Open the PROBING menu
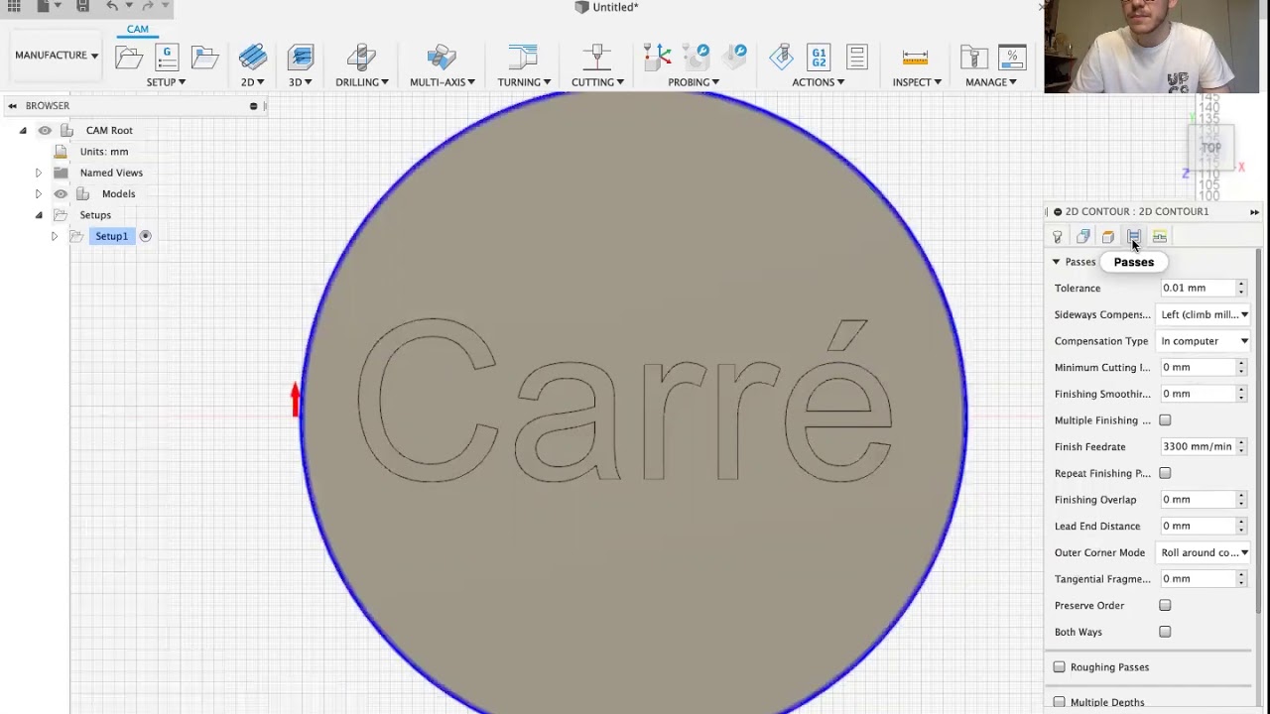This screenshot has width=1270, height=714. pos(693,82)
